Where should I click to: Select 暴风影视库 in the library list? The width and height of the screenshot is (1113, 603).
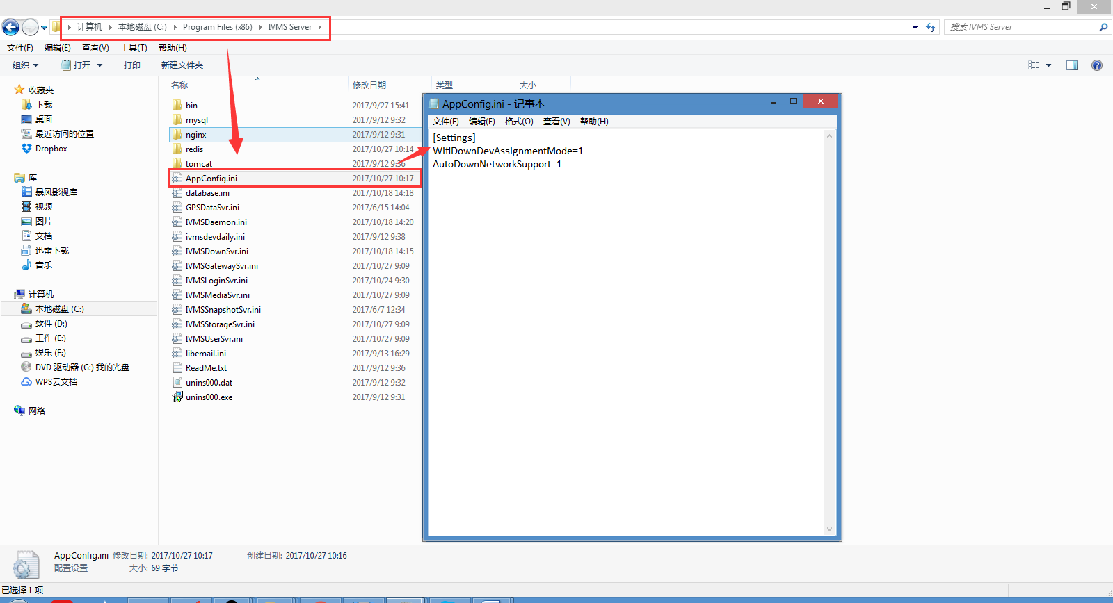point(56,192)
